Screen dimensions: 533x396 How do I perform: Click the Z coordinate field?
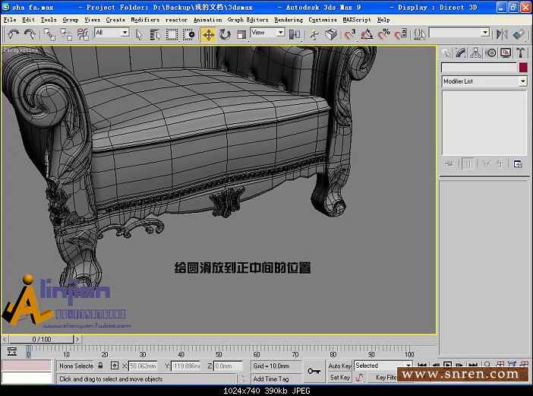[228, 366]
